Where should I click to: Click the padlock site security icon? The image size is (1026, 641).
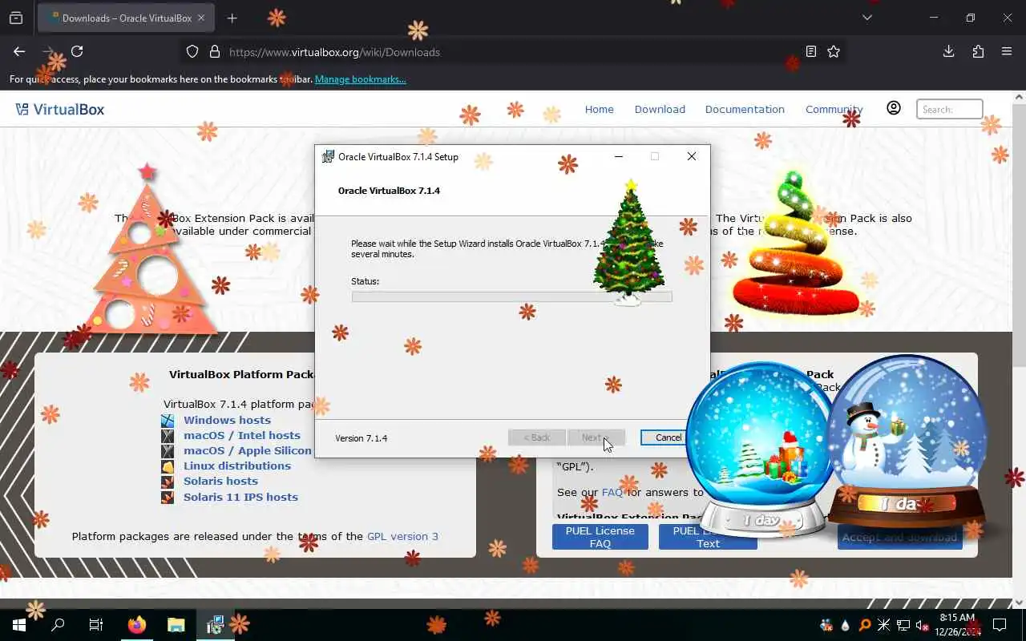click(x=214, y=51)
